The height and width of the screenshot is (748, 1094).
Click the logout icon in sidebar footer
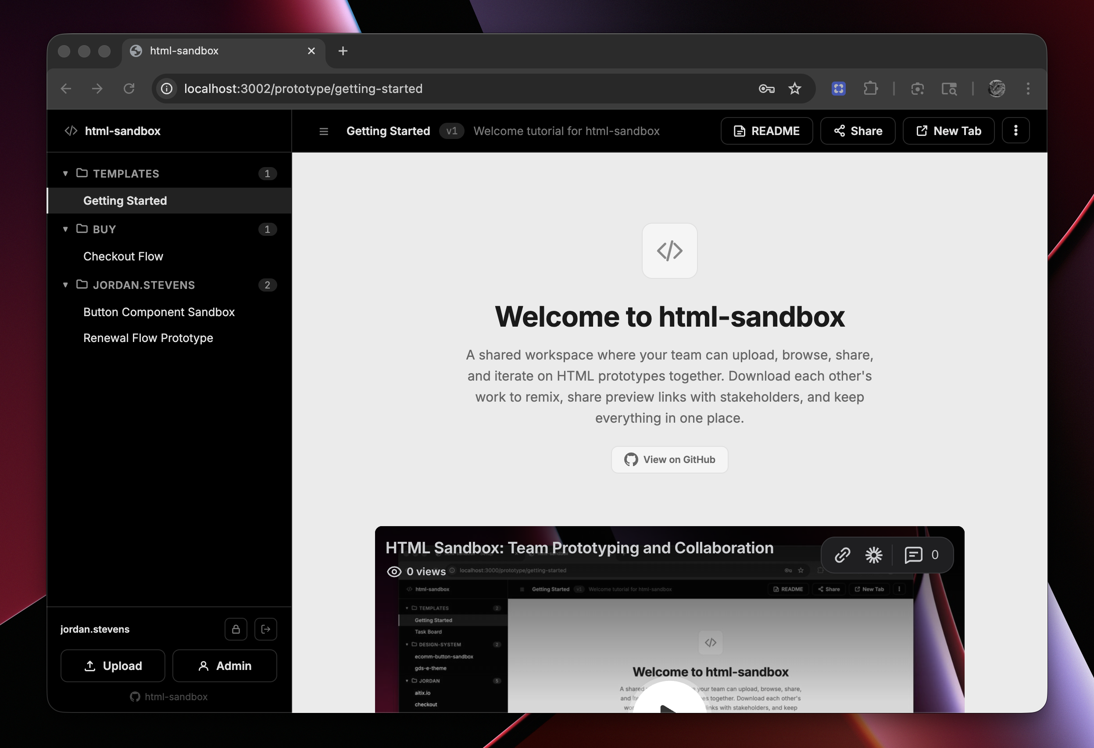pos(265,629)
